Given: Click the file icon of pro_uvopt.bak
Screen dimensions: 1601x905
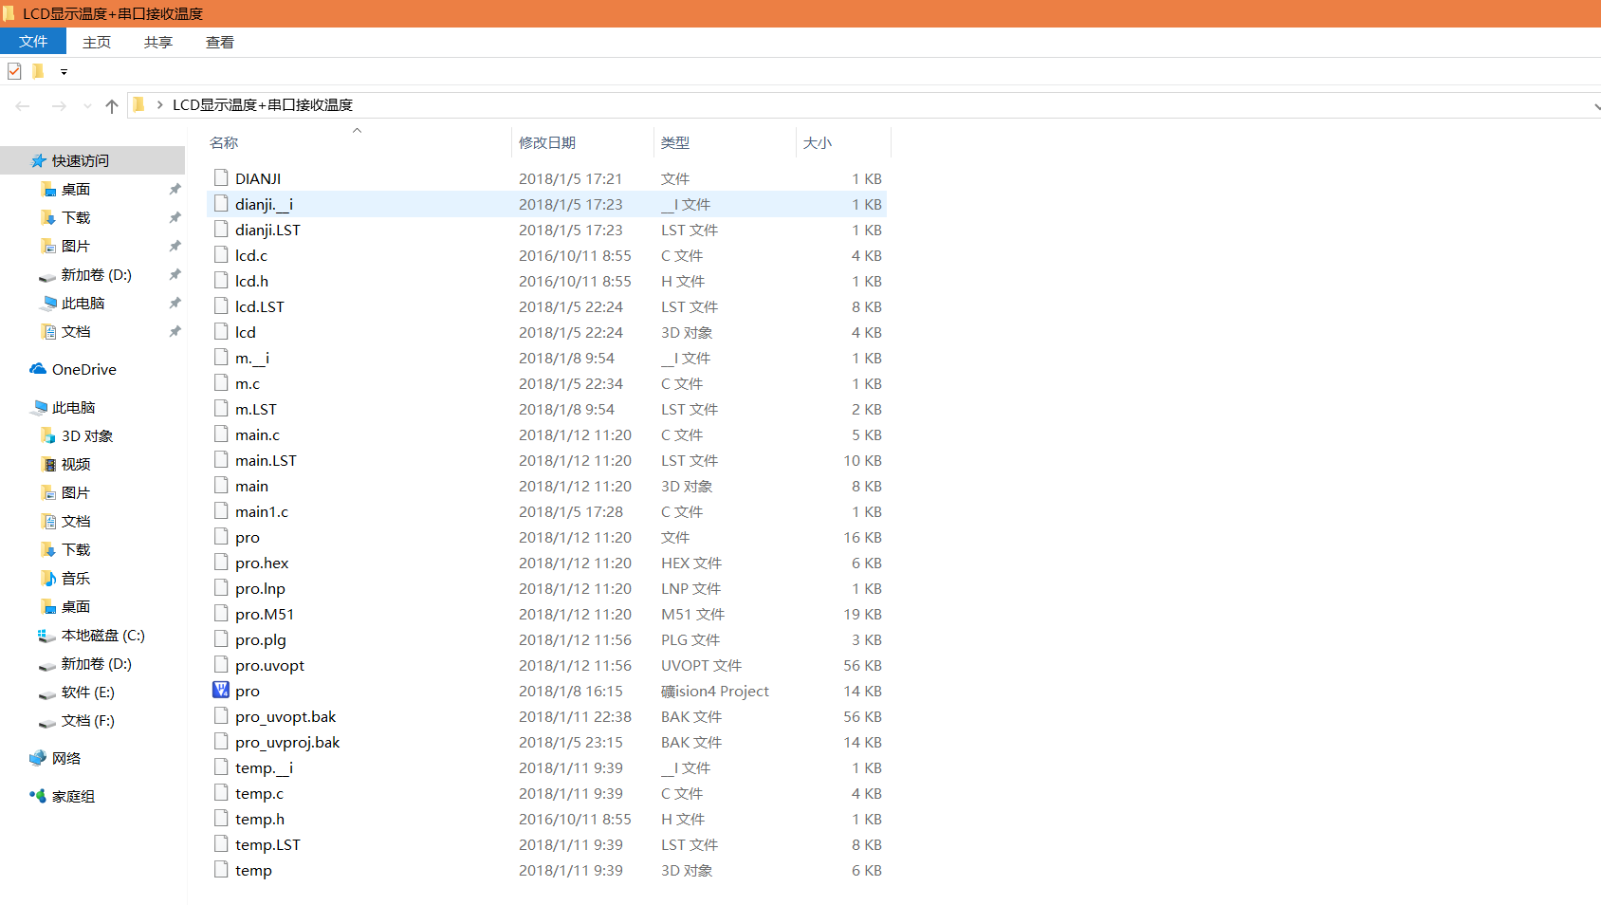Looking at the screenshot, I should pos(221,715).
